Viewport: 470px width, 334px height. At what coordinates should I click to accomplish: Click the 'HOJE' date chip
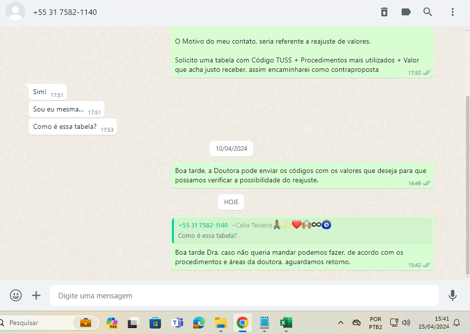pos(231,202)
